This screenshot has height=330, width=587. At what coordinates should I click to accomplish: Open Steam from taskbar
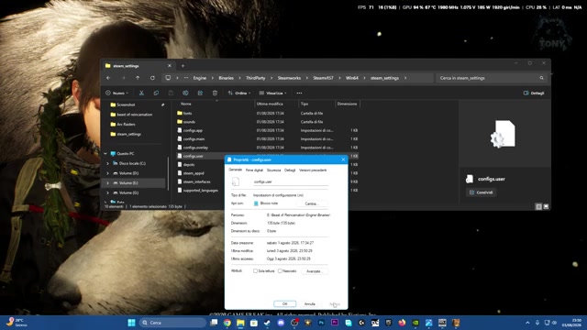point(267,323)
